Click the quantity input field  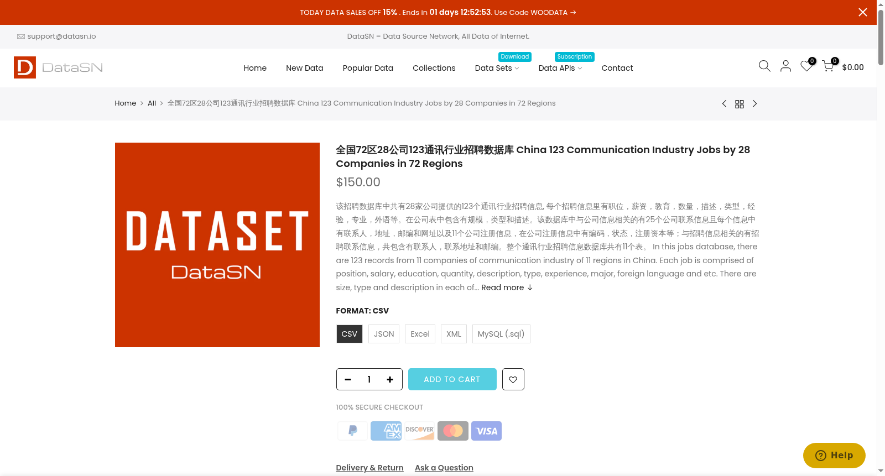click(369, 379)
